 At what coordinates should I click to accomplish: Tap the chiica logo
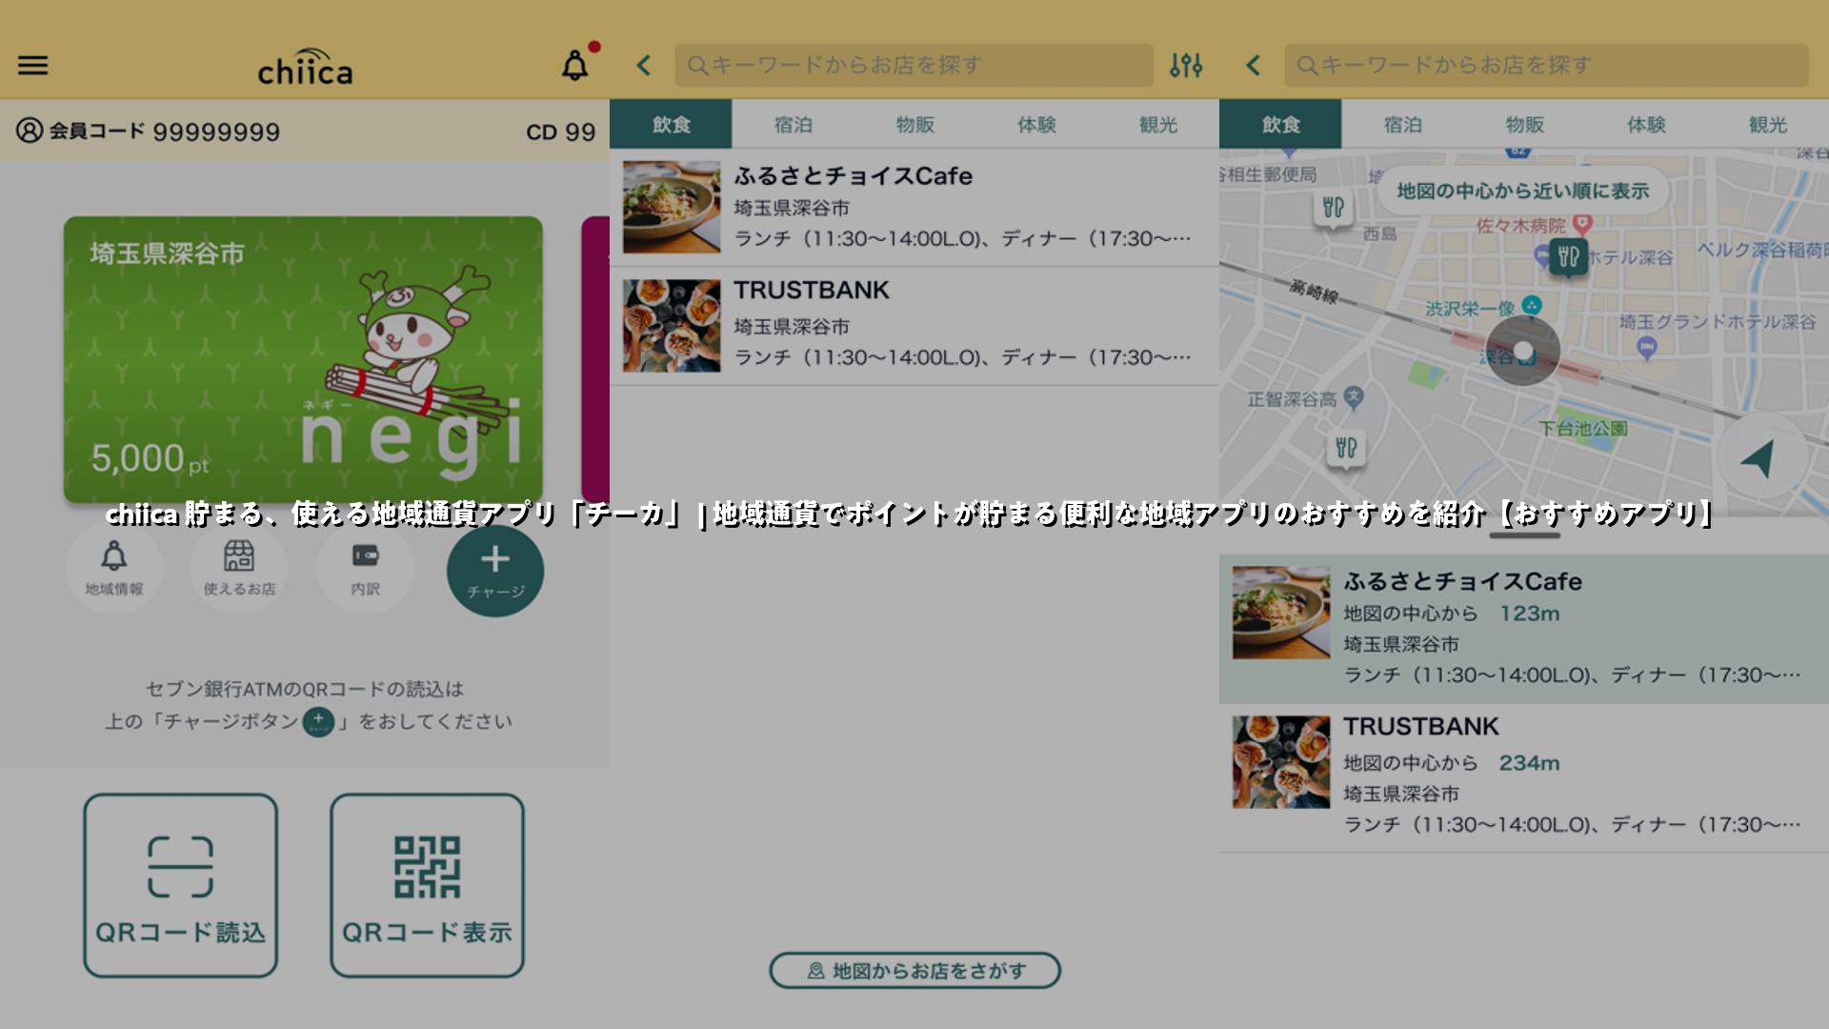point(305,67)
